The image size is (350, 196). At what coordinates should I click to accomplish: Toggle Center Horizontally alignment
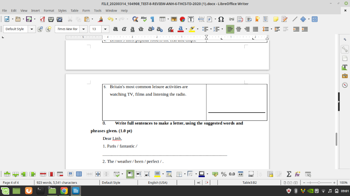[x=239, y=29]
